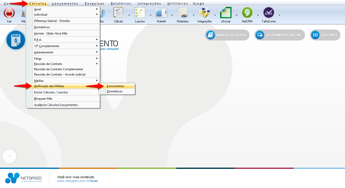This screenshot has width=345, height=188.
Task: Select Excluir Cálculos / Lanctos
Action: click(63, 92)
